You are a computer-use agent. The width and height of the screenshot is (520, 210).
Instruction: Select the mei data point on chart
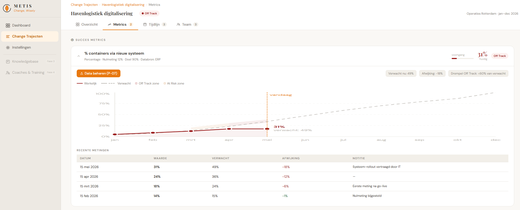coord(267,129)
